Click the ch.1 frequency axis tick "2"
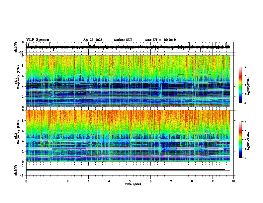The width and height of the screenshot is (263, 203). [x=23, y=97]
